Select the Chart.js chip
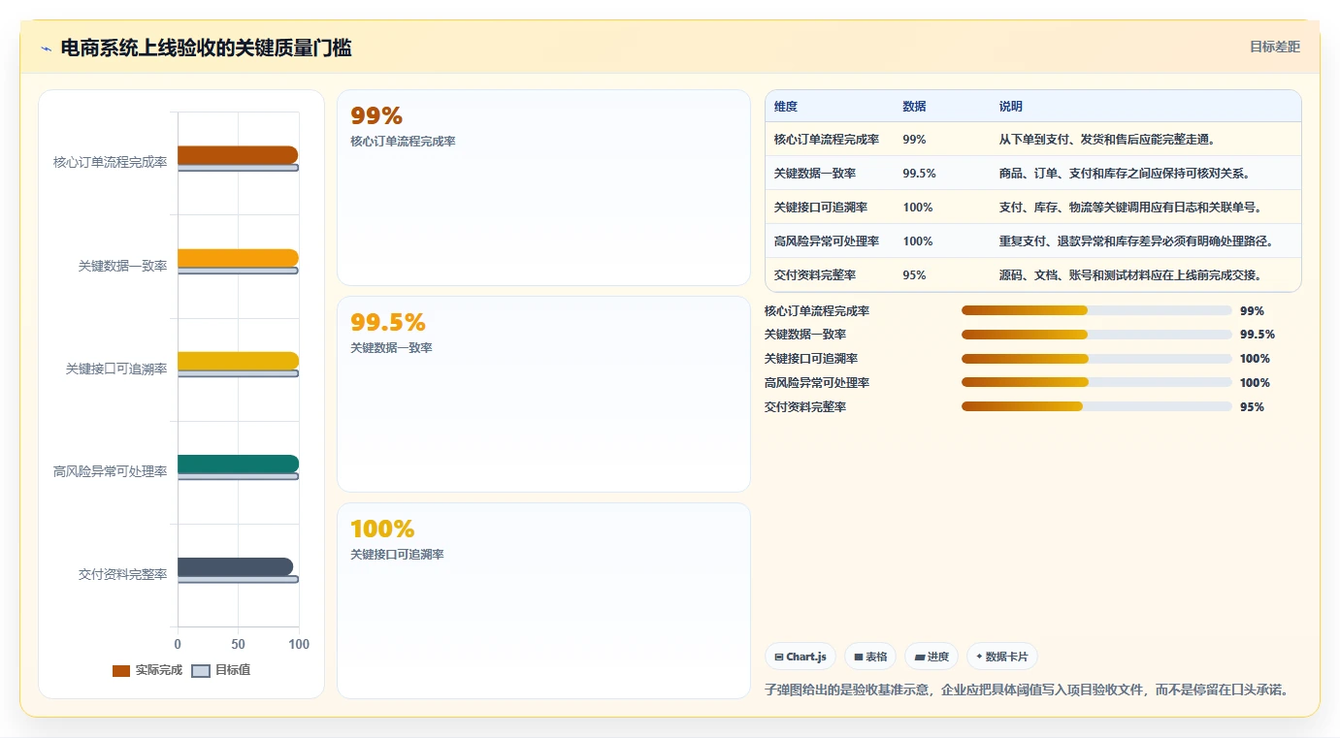The height and width of the screenshot is (738, 1340). pos(801,657)
